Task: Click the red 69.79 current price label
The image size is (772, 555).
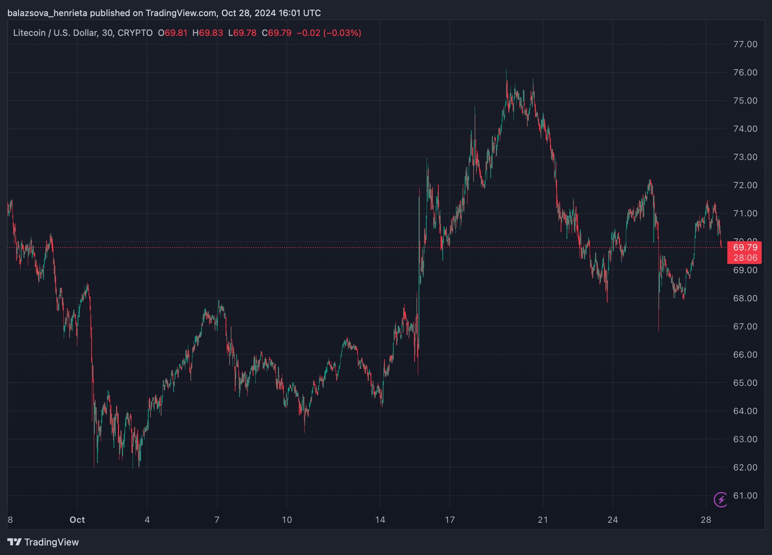Action: (745, 247)
